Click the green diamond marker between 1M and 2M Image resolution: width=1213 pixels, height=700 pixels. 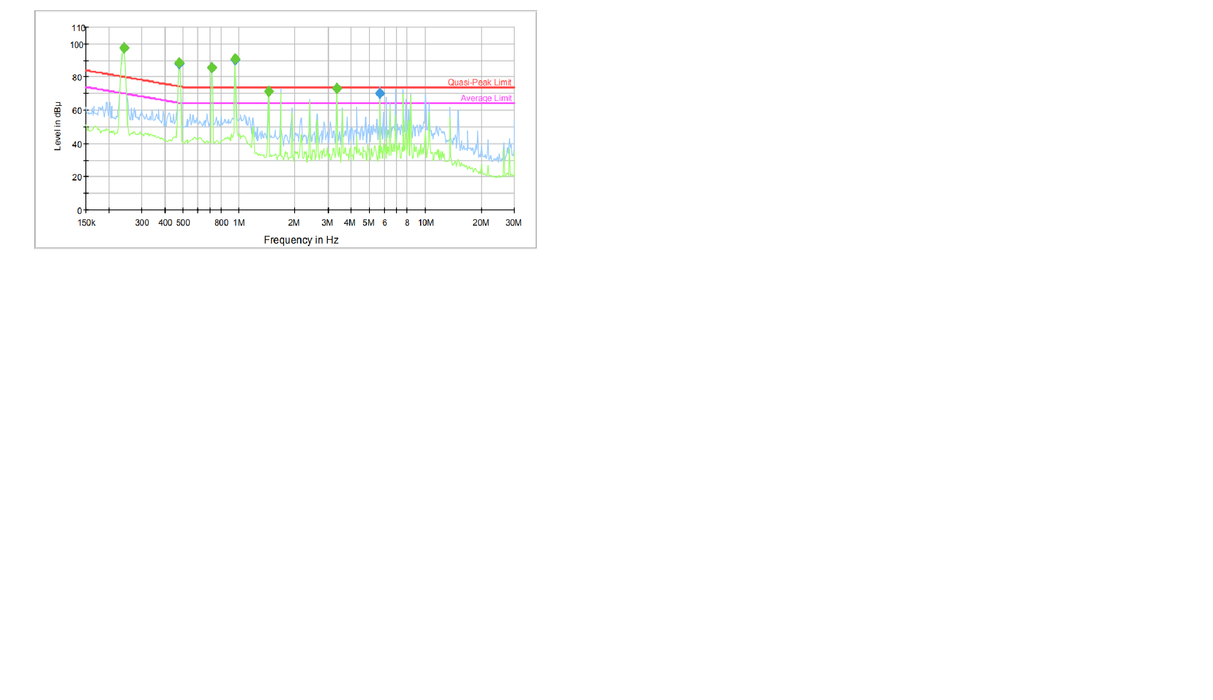269,91
